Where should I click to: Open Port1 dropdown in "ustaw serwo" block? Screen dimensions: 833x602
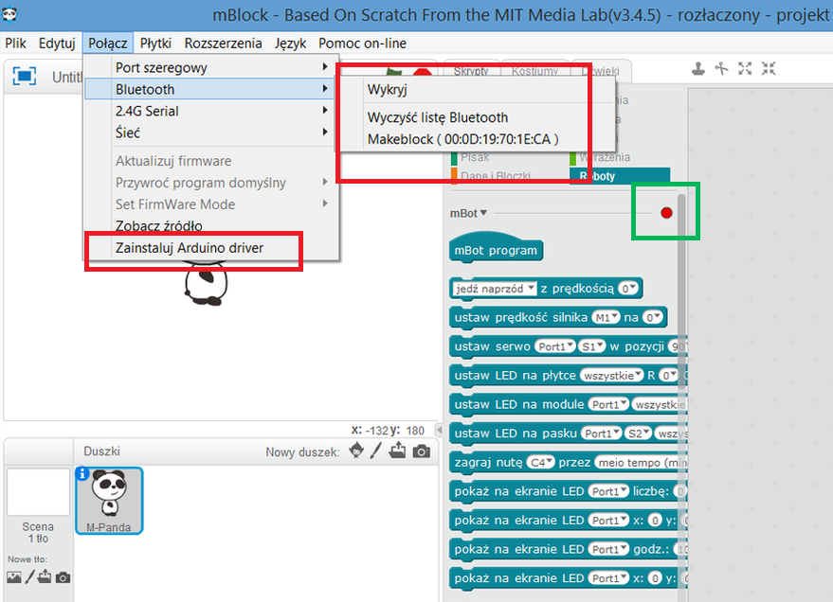pyautogui.click(x=554, y=346)
